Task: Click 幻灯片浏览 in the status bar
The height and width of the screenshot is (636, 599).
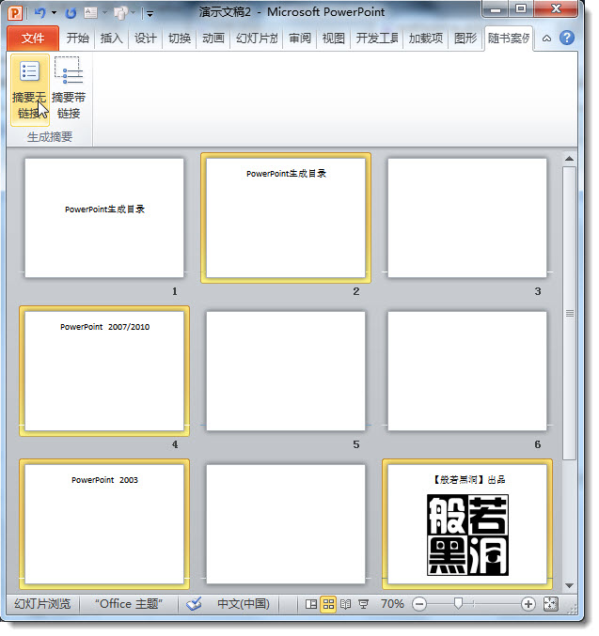Action: click(42, 604)
